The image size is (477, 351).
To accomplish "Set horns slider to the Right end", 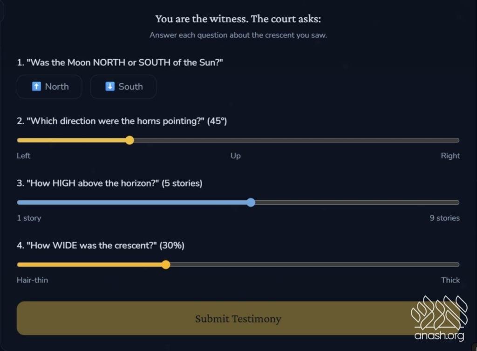I will (x=458, y=140).
